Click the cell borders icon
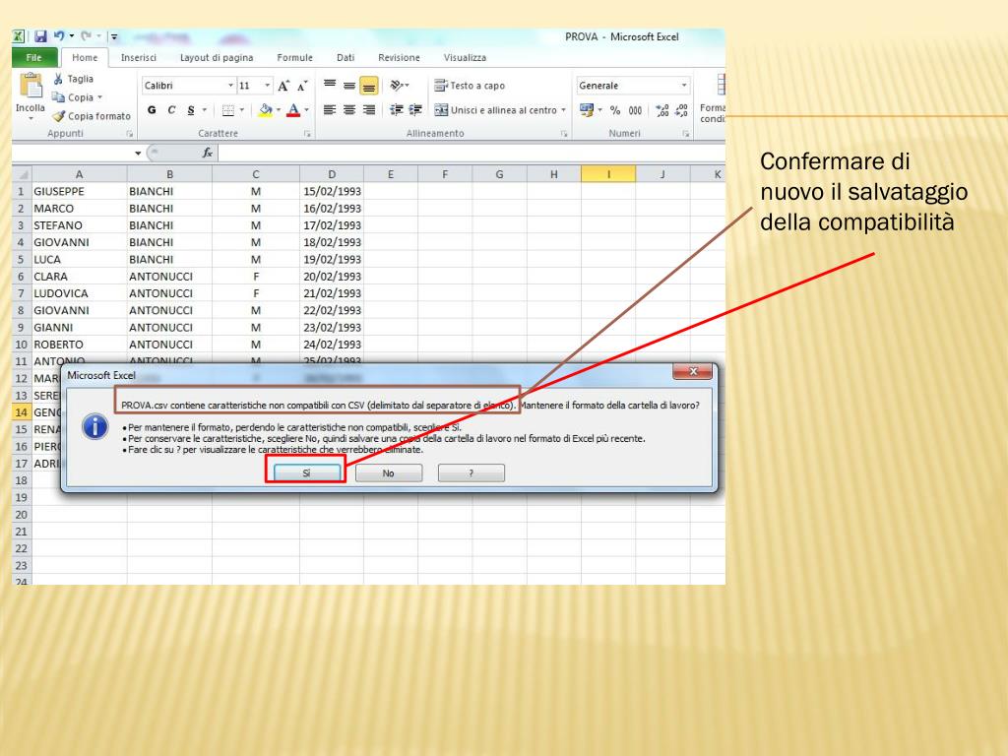This screenshot has width=1008, height=756. (x=228, y=110)
